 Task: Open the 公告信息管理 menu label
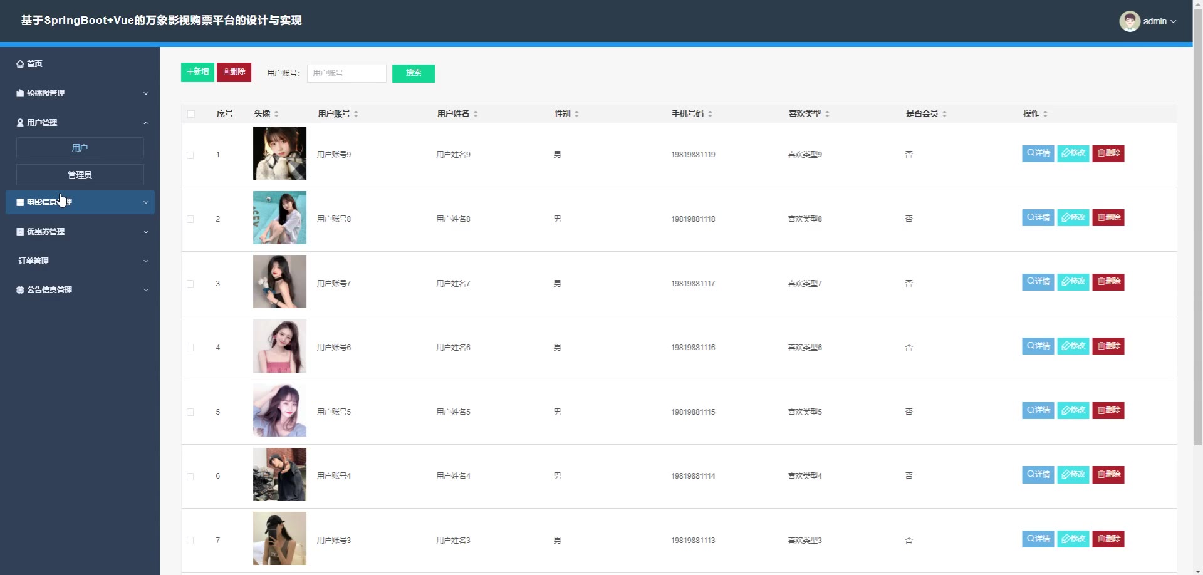coord(49,290)
